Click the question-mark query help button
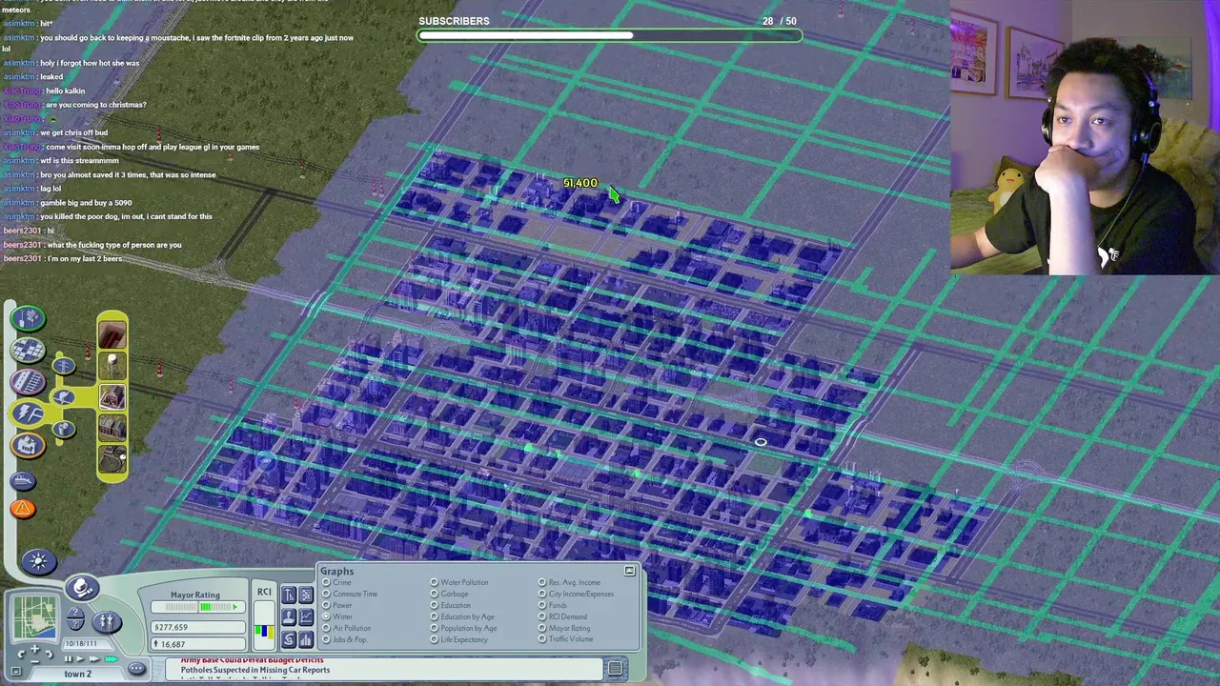The width and height of the screenshot is (1220, 686). tap(75, 617)
